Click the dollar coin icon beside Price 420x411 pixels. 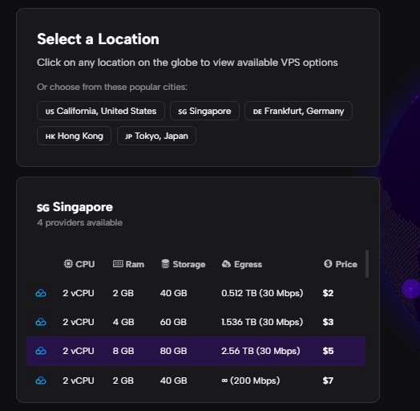pos(328,264)
